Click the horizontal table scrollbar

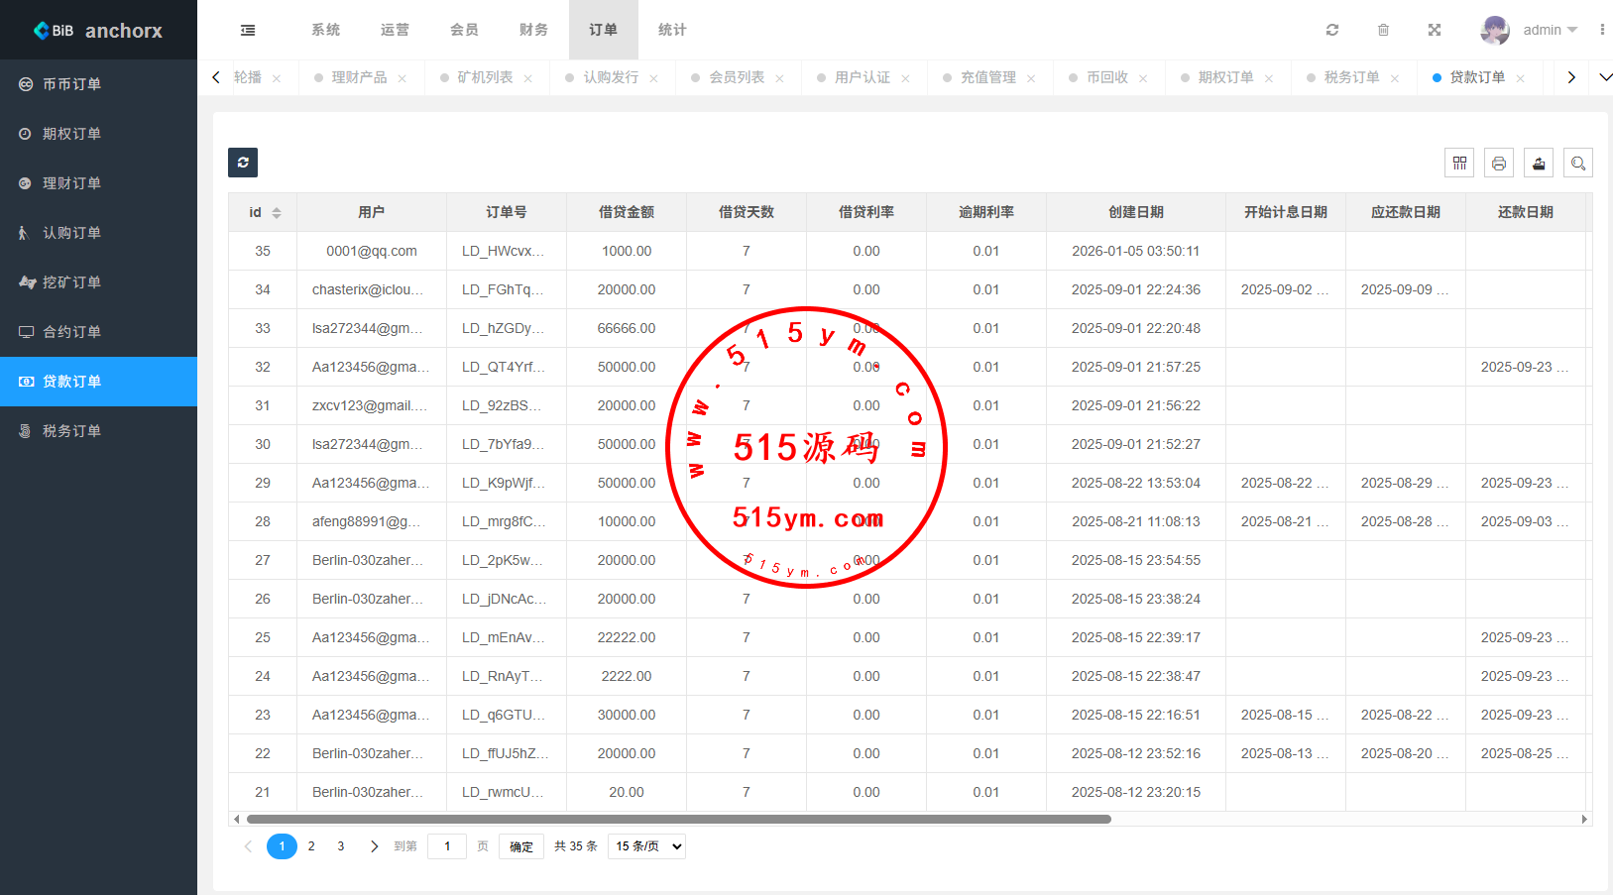[x=678, y=820]
